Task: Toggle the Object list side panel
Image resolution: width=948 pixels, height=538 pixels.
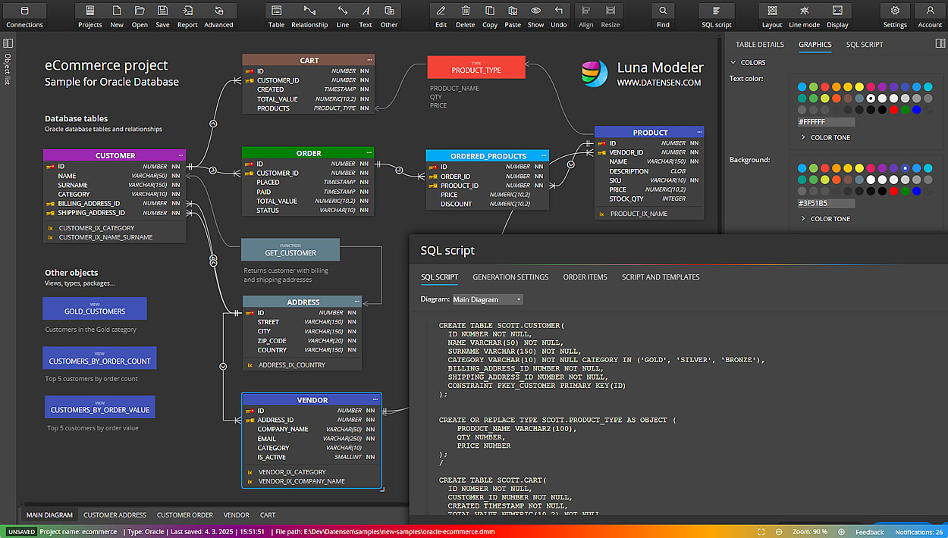Action: (x=8, y=44)
